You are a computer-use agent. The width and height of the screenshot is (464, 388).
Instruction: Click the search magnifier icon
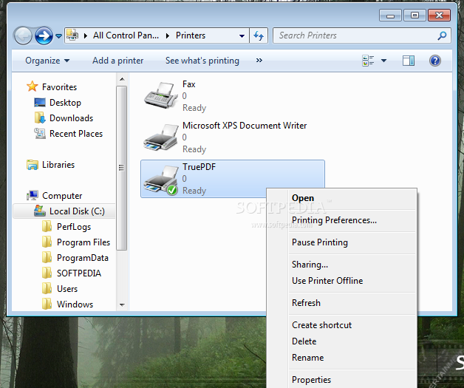(442, 35)
